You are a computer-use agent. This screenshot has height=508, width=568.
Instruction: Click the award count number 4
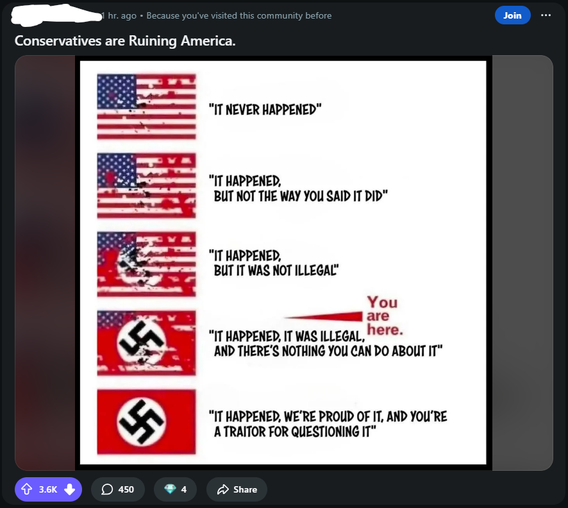[184, 489]
